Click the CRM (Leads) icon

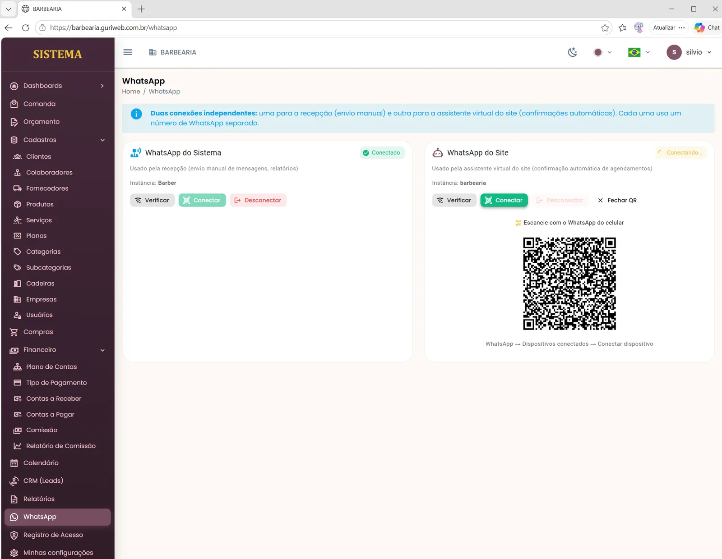(14, 481)
